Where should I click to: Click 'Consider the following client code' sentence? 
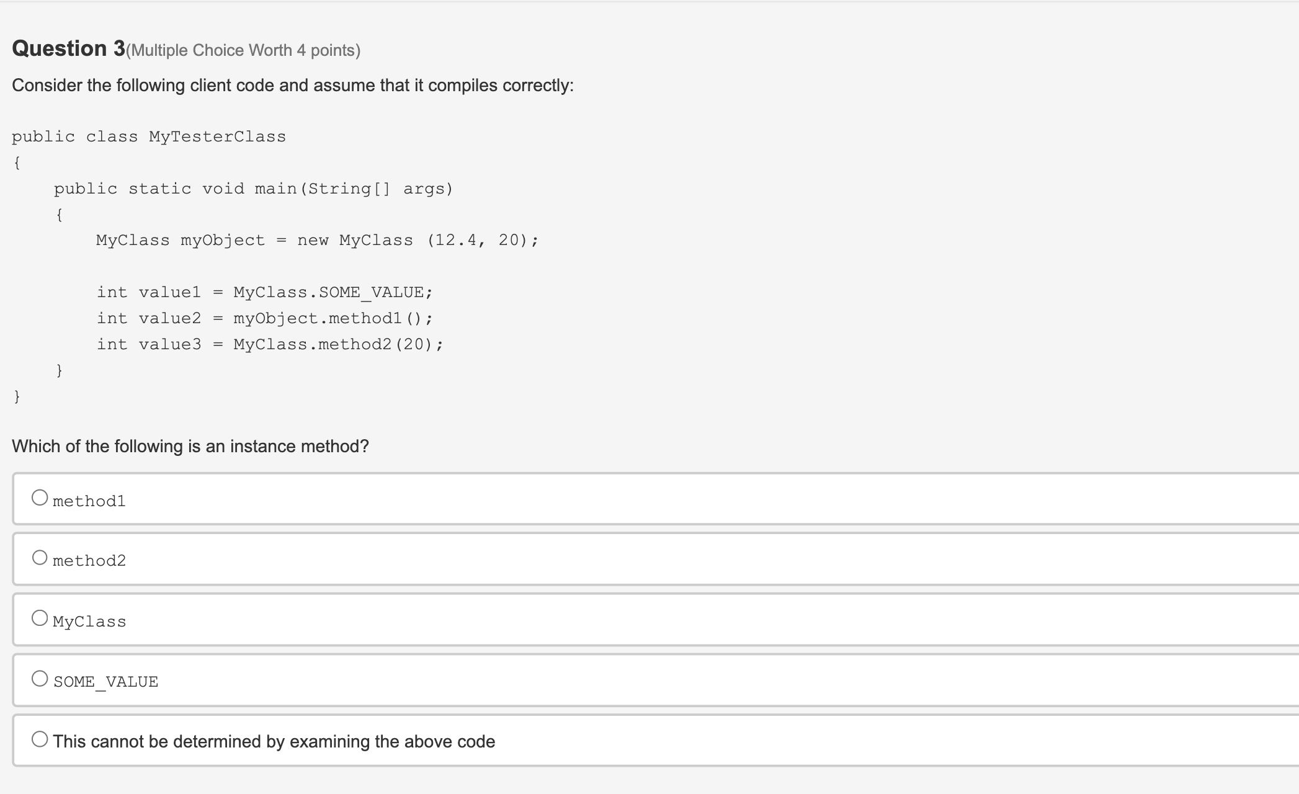[x=293, y=86]
